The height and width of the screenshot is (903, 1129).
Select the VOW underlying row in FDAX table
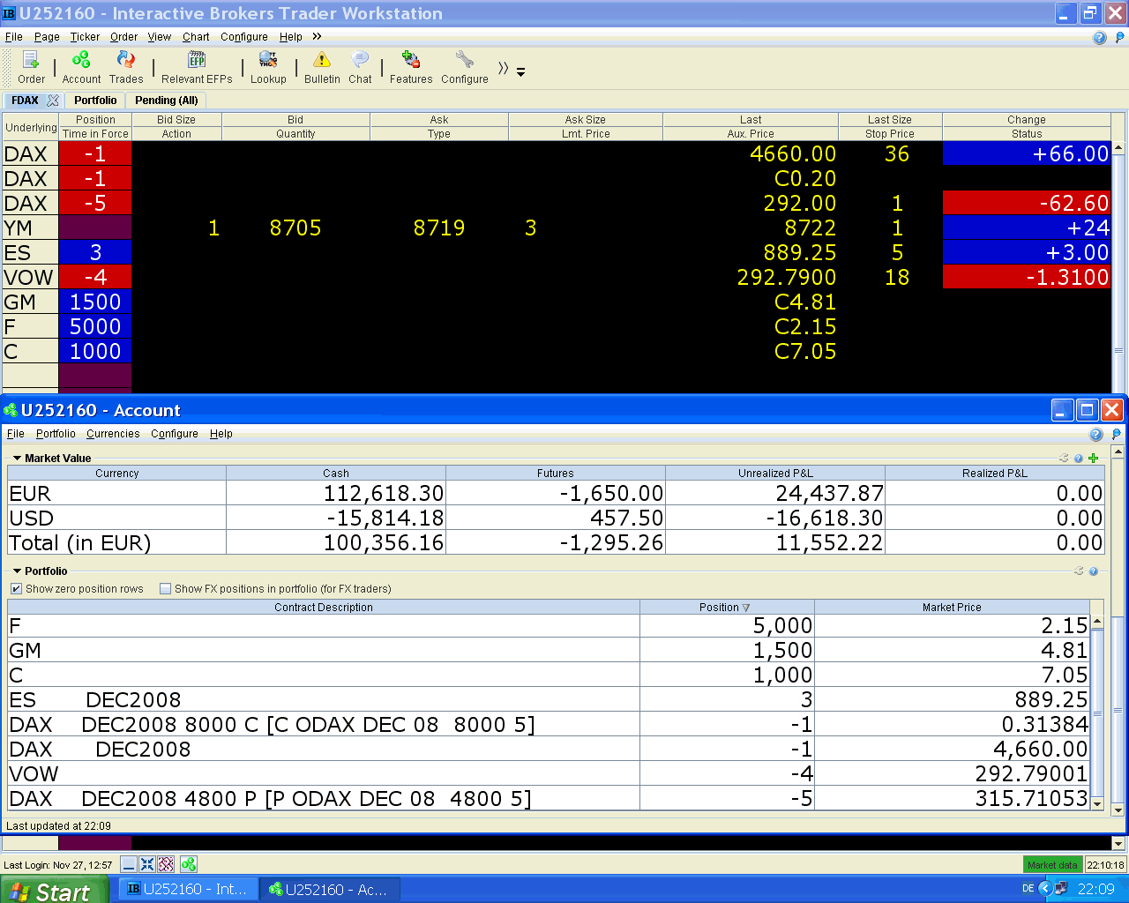(30, 277)
